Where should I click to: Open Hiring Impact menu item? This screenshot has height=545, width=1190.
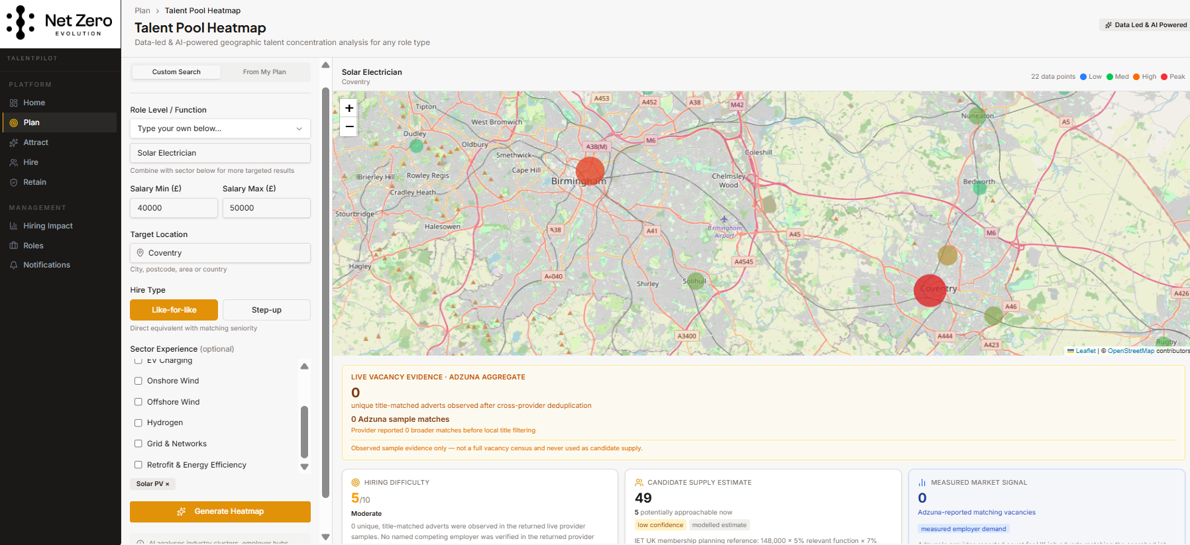pyautogui.click(x=60, y=226)
